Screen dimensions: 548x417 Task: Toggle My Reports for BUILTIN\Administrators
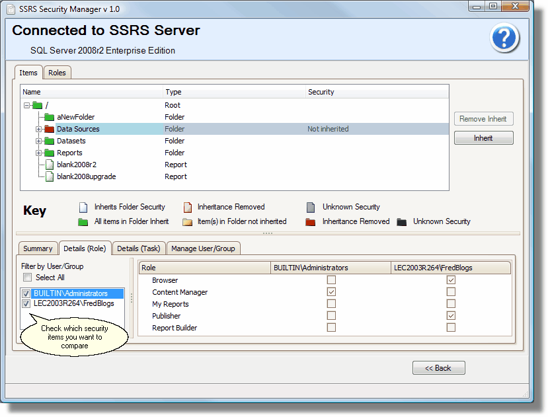(331, 304)
